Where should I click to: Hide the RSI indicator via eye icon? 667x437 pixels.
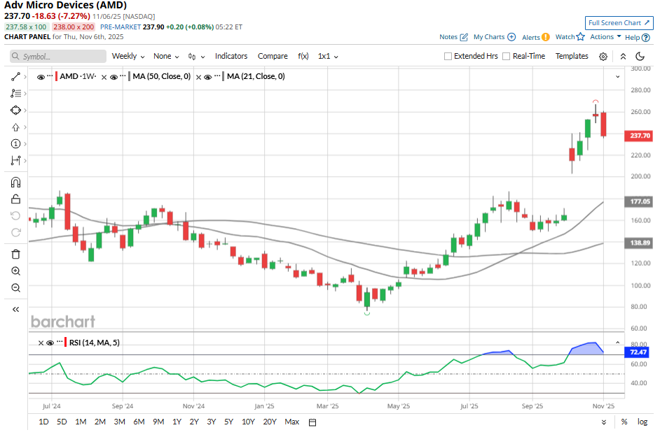pos(50,343)
